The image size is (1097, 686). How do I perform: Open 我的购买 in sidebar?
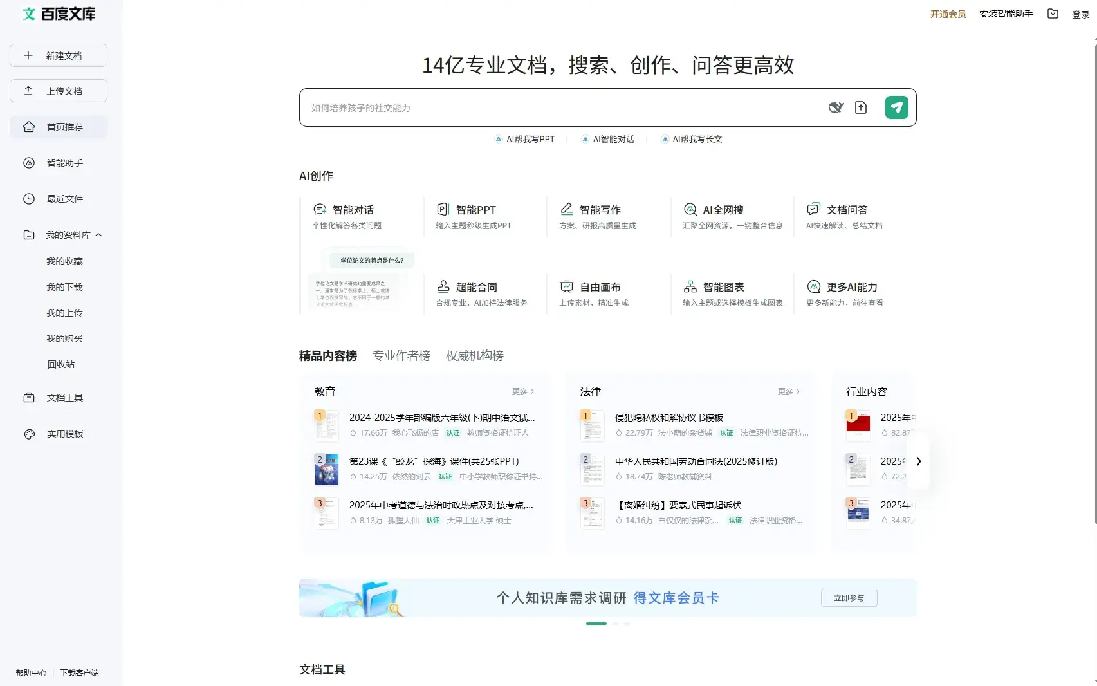click(x=64, y=338)
